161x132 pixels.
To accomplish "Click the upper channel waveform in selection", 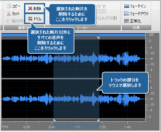I will [x=76, y=59].
